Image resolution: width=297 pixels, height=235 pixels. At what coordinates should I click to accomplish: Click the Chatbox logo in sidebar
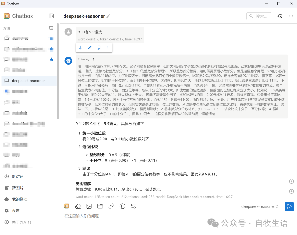tap(7, 16)
